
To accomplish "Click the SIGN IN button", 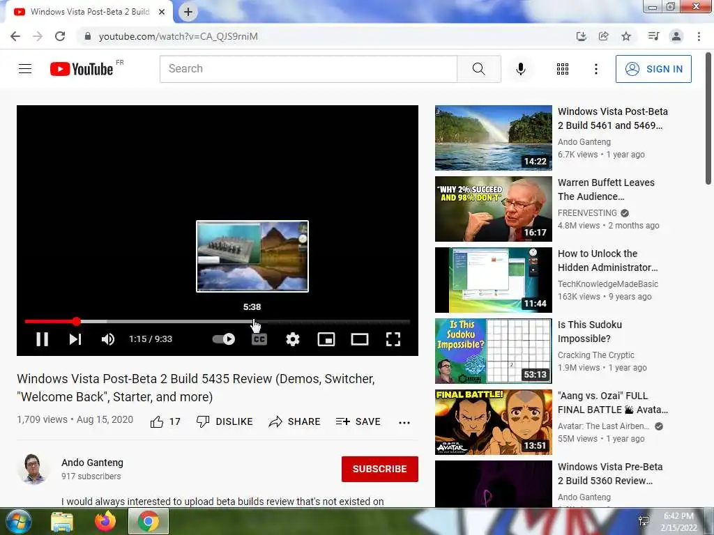I will tap(653, 69).
